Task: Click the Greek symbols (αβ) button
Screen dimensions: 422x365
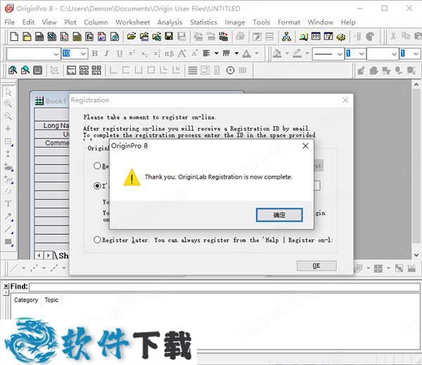Action: pyautogui.click(x=169, y=53)
